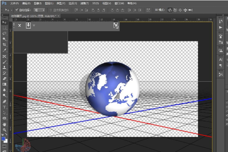The image size is (228, 152).
Task: Open the Actions panel play icon
Action: pyautogui.click(x=221, y=27)
